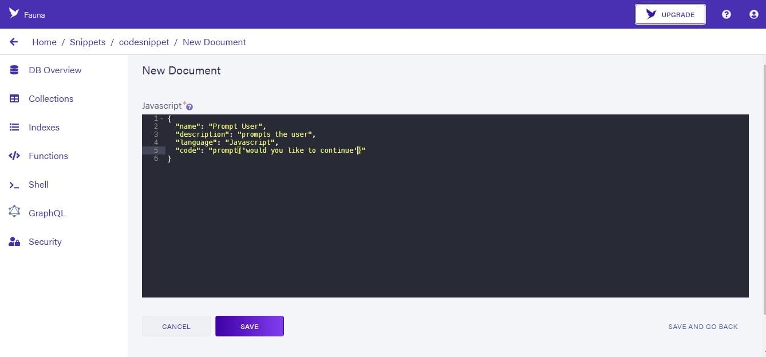Click the DB Overview database icon
766x357 pixels.
pos(14,70)
